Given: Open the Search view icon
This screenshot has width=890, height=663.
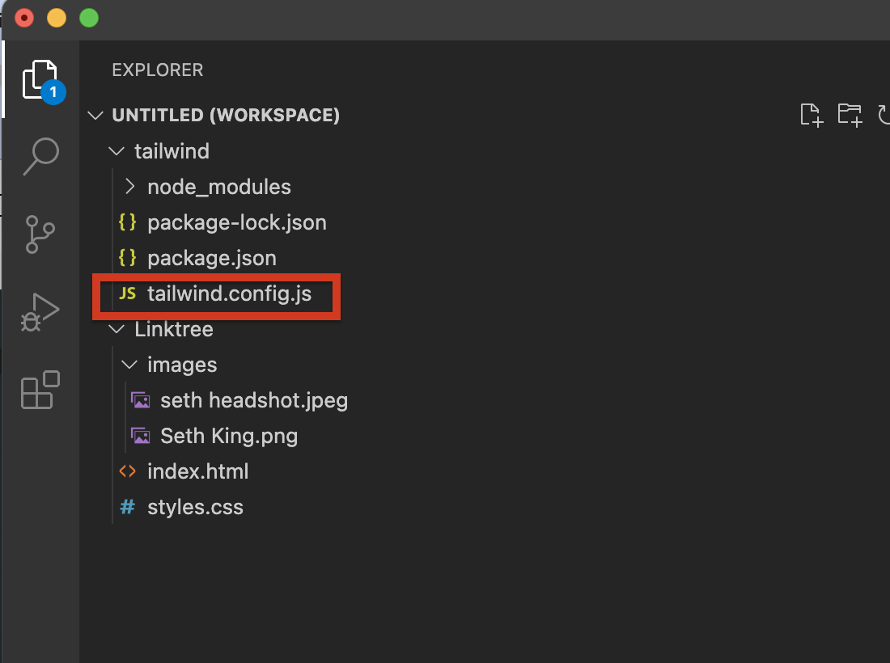Looking at the screenshot, I should [x=40, y=155].
